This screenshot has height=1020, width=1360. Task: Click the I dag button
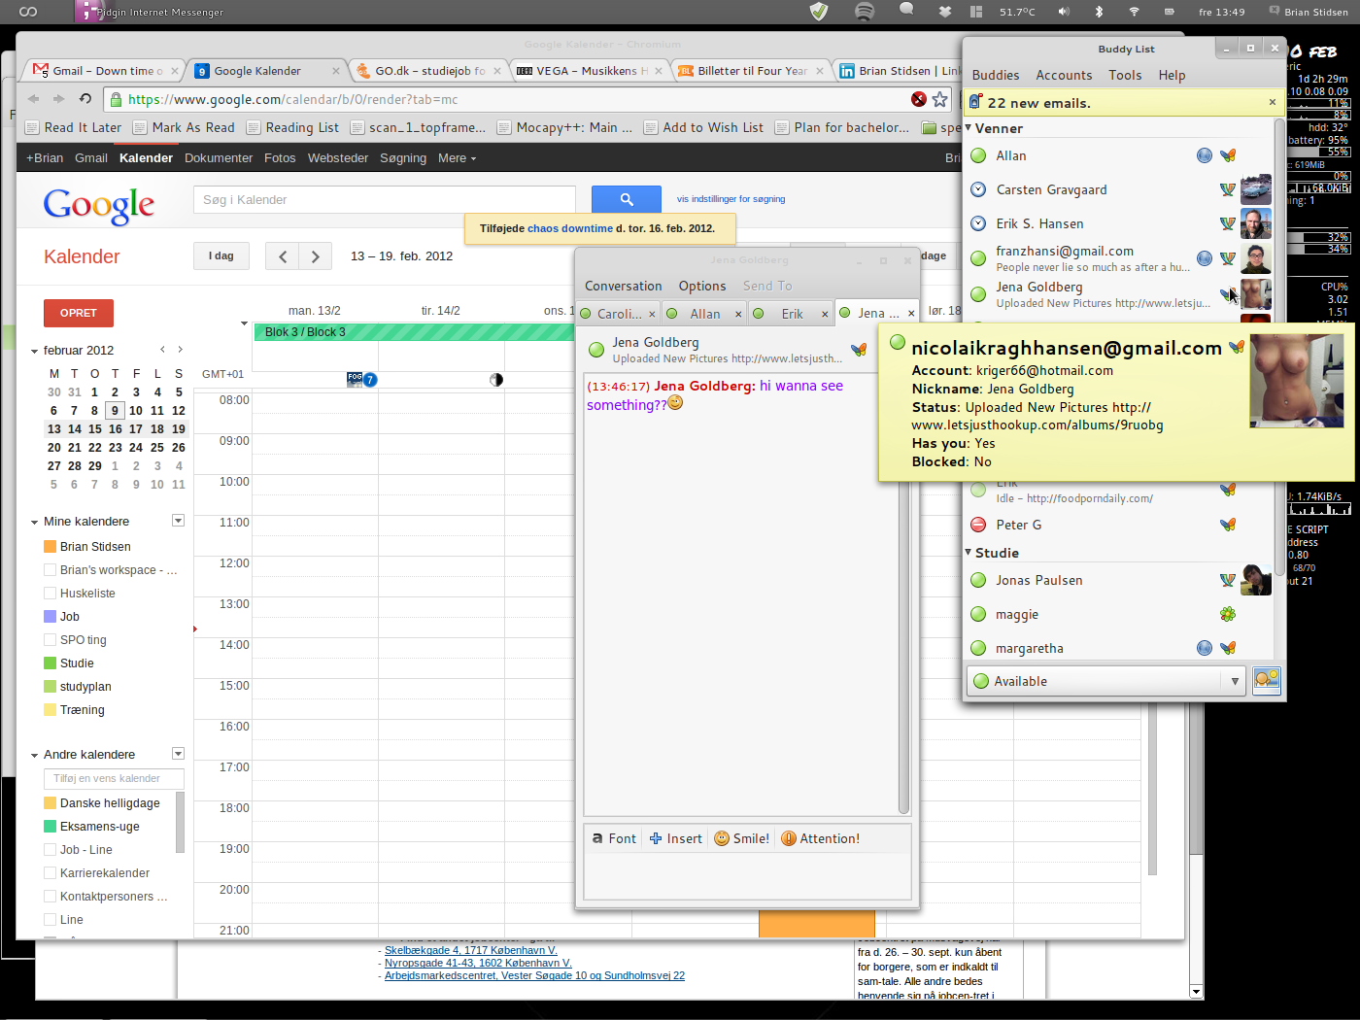221,255
